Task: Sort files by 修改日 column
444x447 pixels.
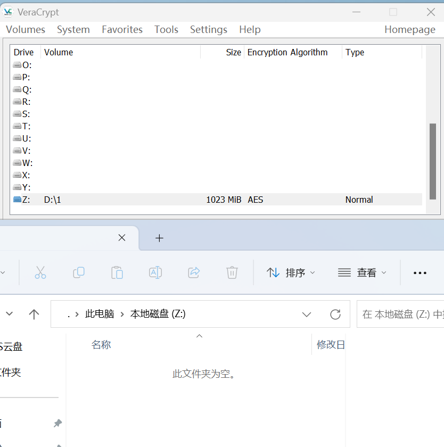Action: pos(331,345)
